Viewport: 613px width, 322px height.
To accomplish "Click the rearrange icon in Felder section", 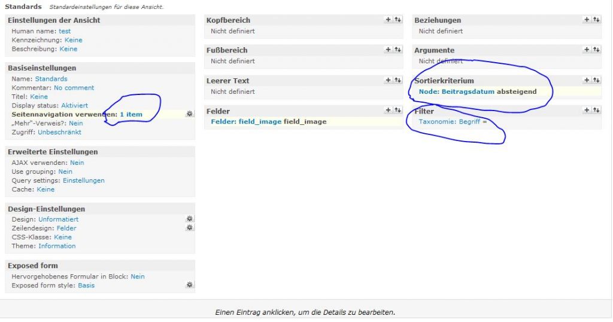I will click(397, 111).
